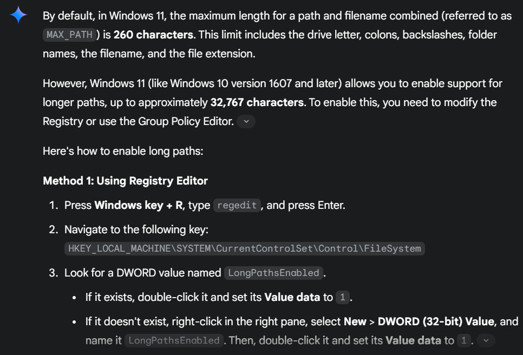Click the "Here's how to enable long paths:" line
Image resolution: width=523 pixels, height=355 pixels.
click(123, 151)
